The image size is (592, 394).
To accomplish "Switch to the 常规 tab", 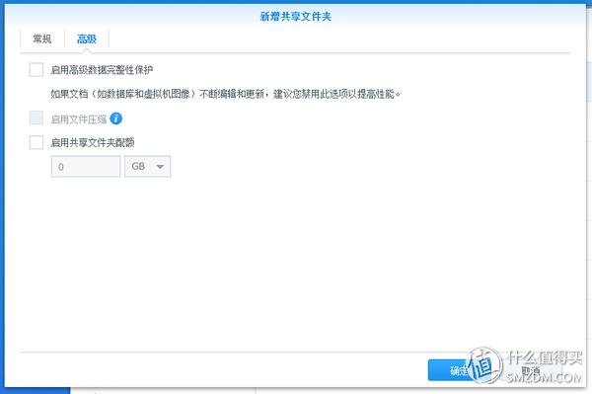I will (41, 39).
